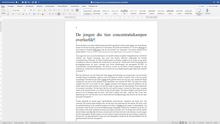Open the Indeling ribbon tab

pos(39,6)
